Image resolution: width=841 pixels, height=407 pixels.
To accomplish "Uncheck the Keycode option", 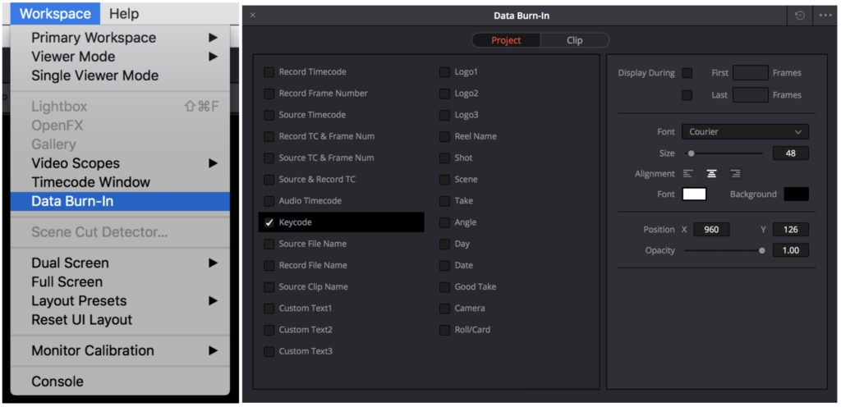I will (269, 222).
